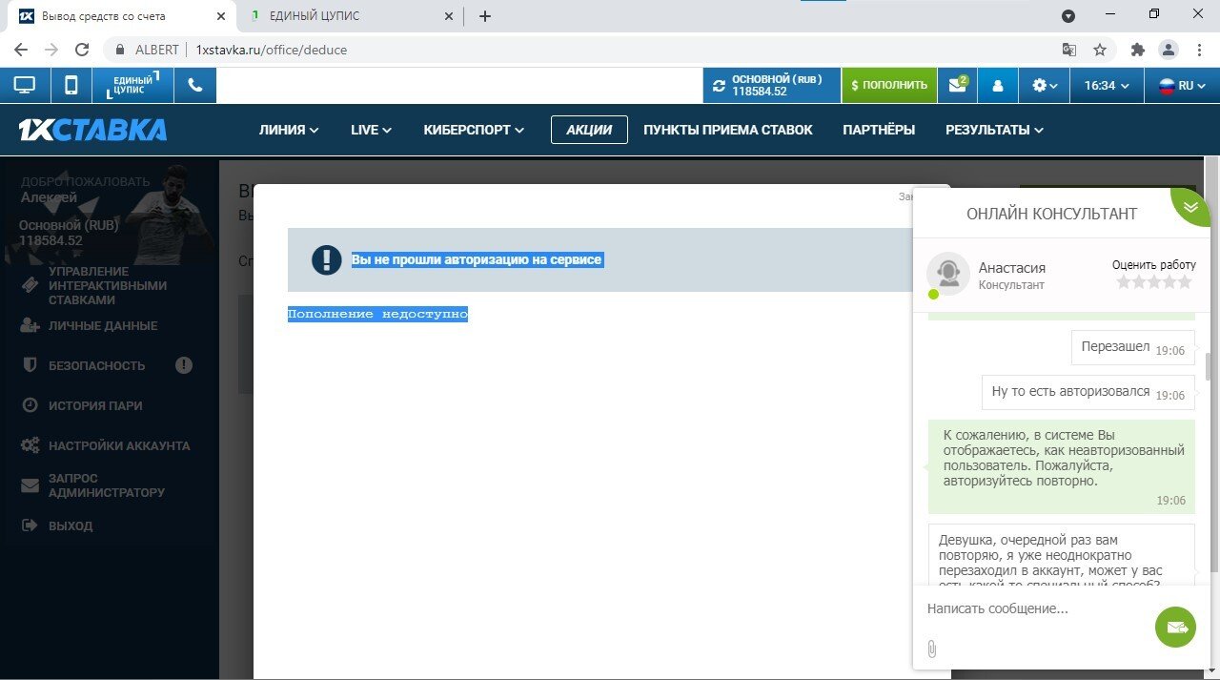This screenshot has width=1220, height=680.
Task: Click the desktop version monitor icon
Action: coord(24,85)
